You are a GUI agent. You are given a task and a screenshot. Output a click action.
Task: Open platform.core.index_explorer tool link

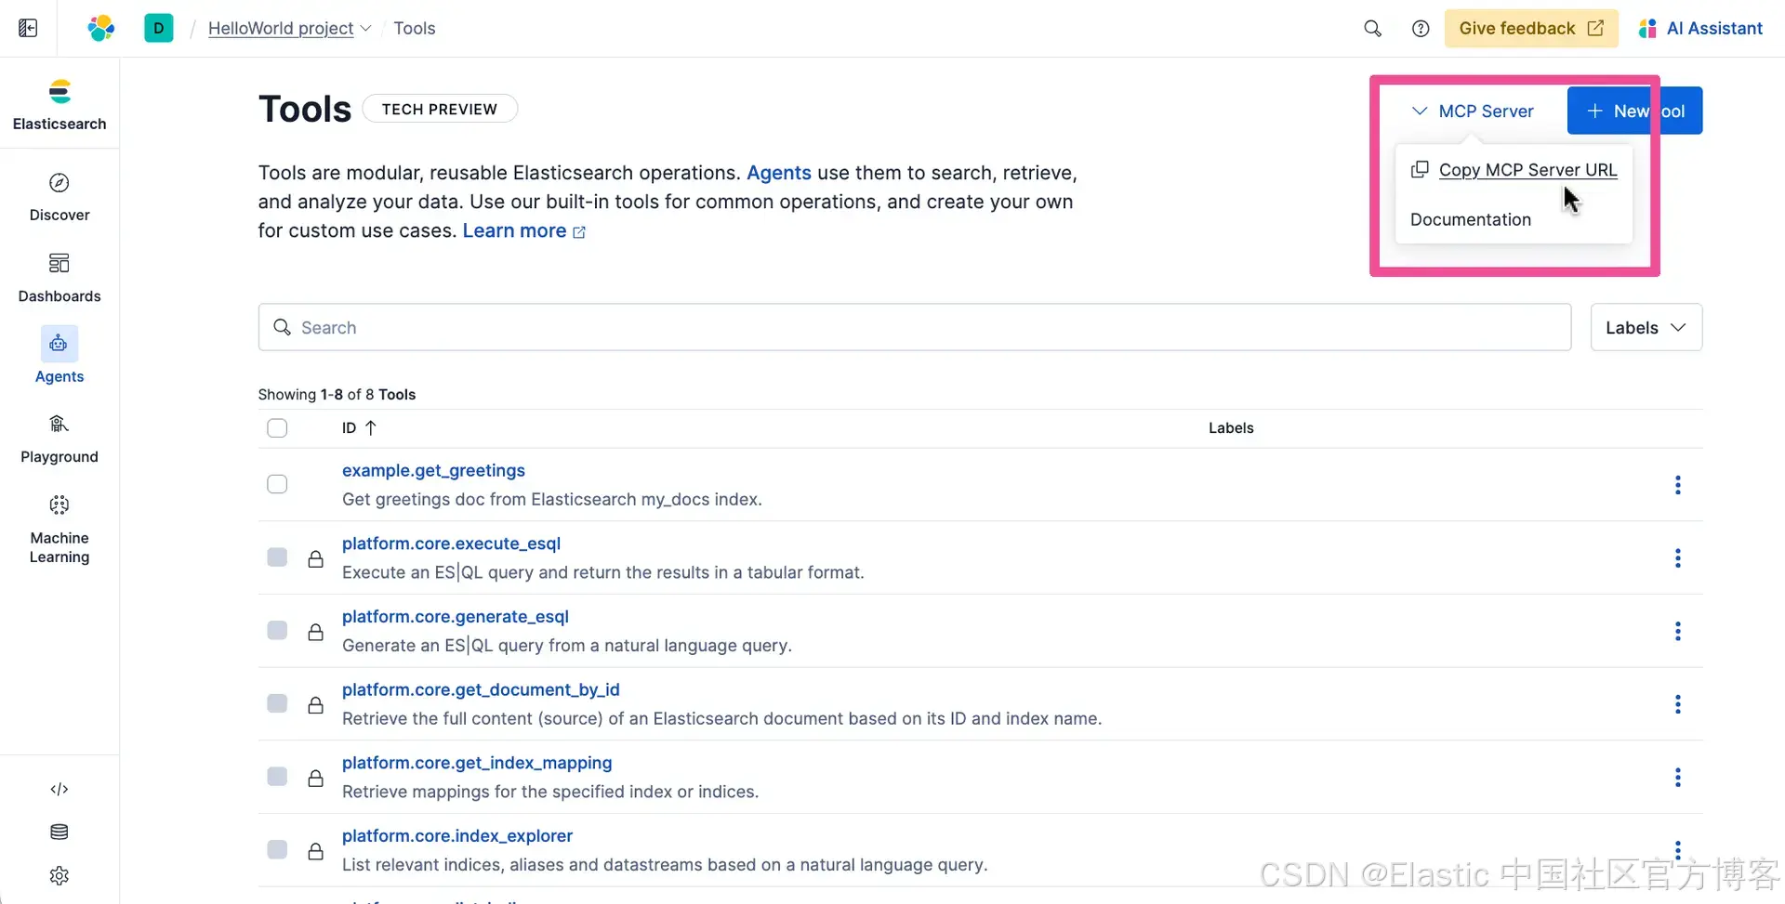456,835
